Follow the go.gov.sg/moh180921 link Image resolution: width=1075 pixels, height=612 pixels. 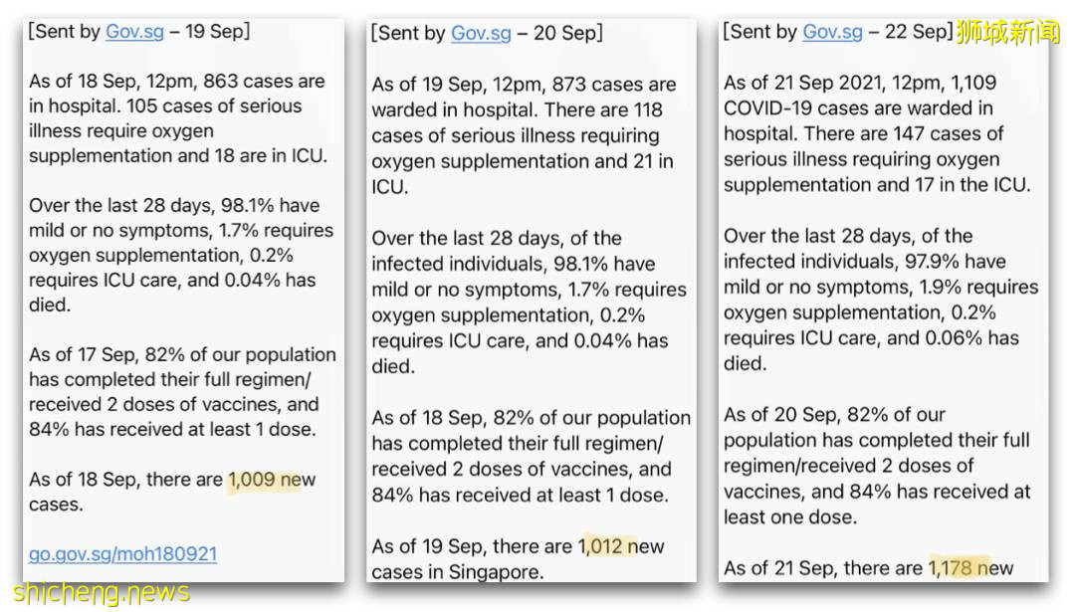[x=122, y=554]
